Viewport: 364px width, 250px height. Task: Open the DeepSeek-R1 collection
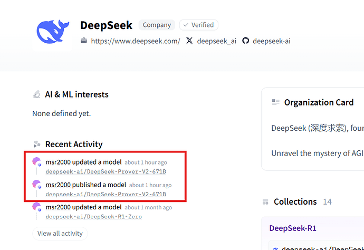click(293, 228)
